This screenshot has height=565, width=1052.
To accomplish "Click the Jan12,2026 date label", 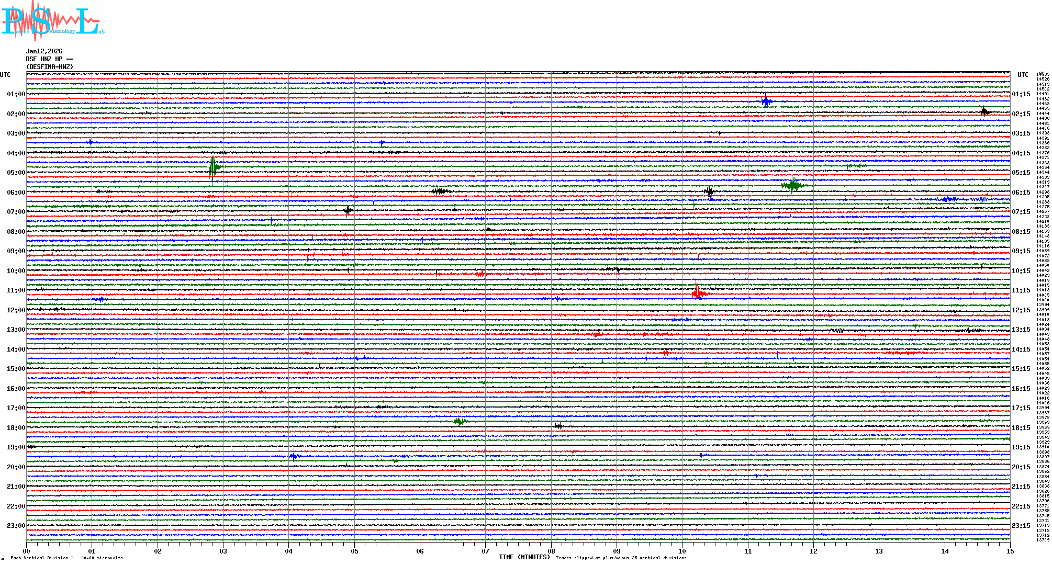I will point(44,51).
